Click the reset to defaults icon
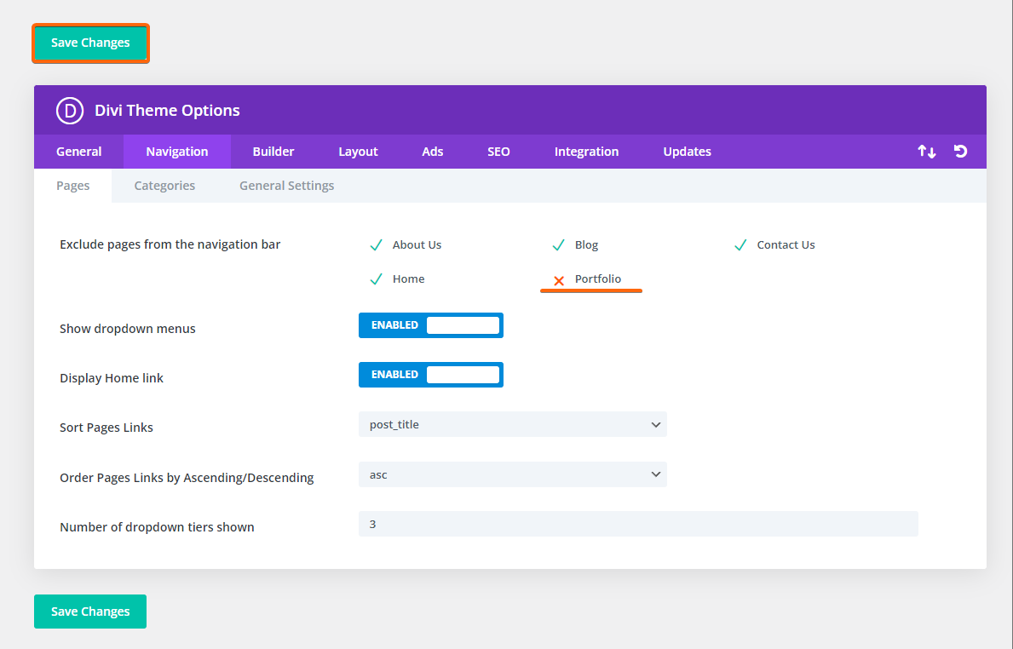Viewport: 1013px width, 649px height. tap(961, 151)
